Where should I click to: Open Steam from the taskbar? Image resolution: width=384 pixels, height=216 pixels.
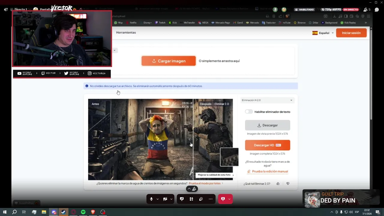pos(63,212)
